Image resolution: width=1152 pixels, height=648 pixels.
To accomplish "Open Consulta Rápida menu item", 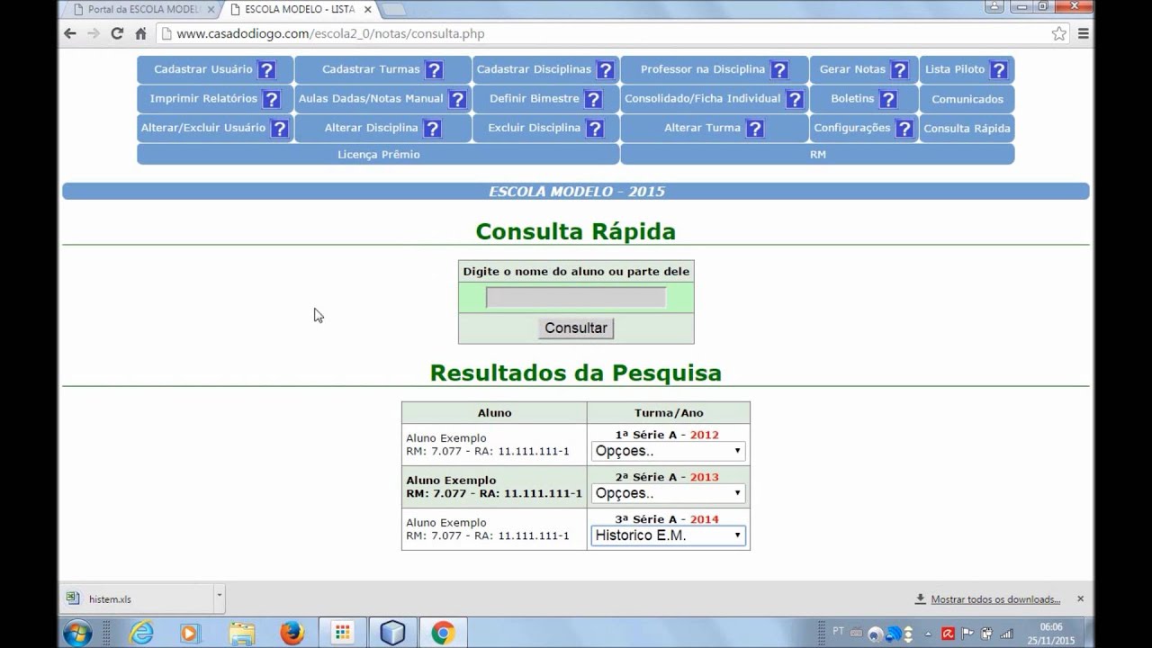I will (967, 129).
